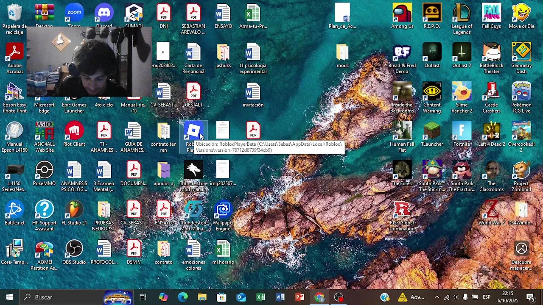Click the AOMEI Partition Assistant icon
This screenshot has height=305, width=543.
[45, 255]
